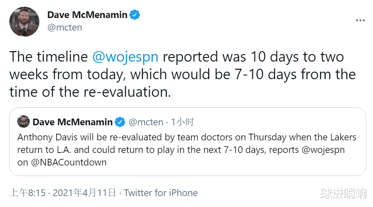This screenshot has height=207, width=373.
Task: Click the "上午8:15" tweet time
Action: 27,193
